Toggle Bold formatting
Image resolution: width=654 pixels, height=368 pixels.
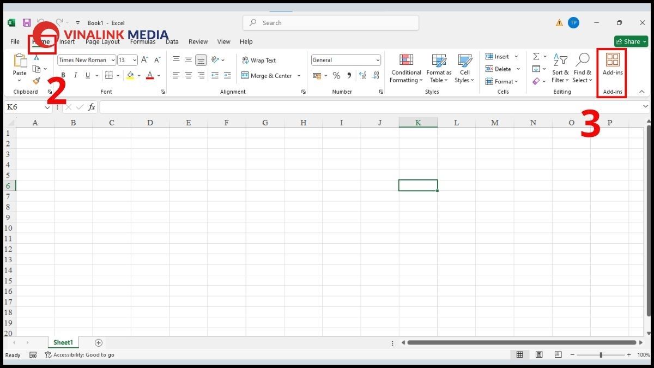click(63, 76)
